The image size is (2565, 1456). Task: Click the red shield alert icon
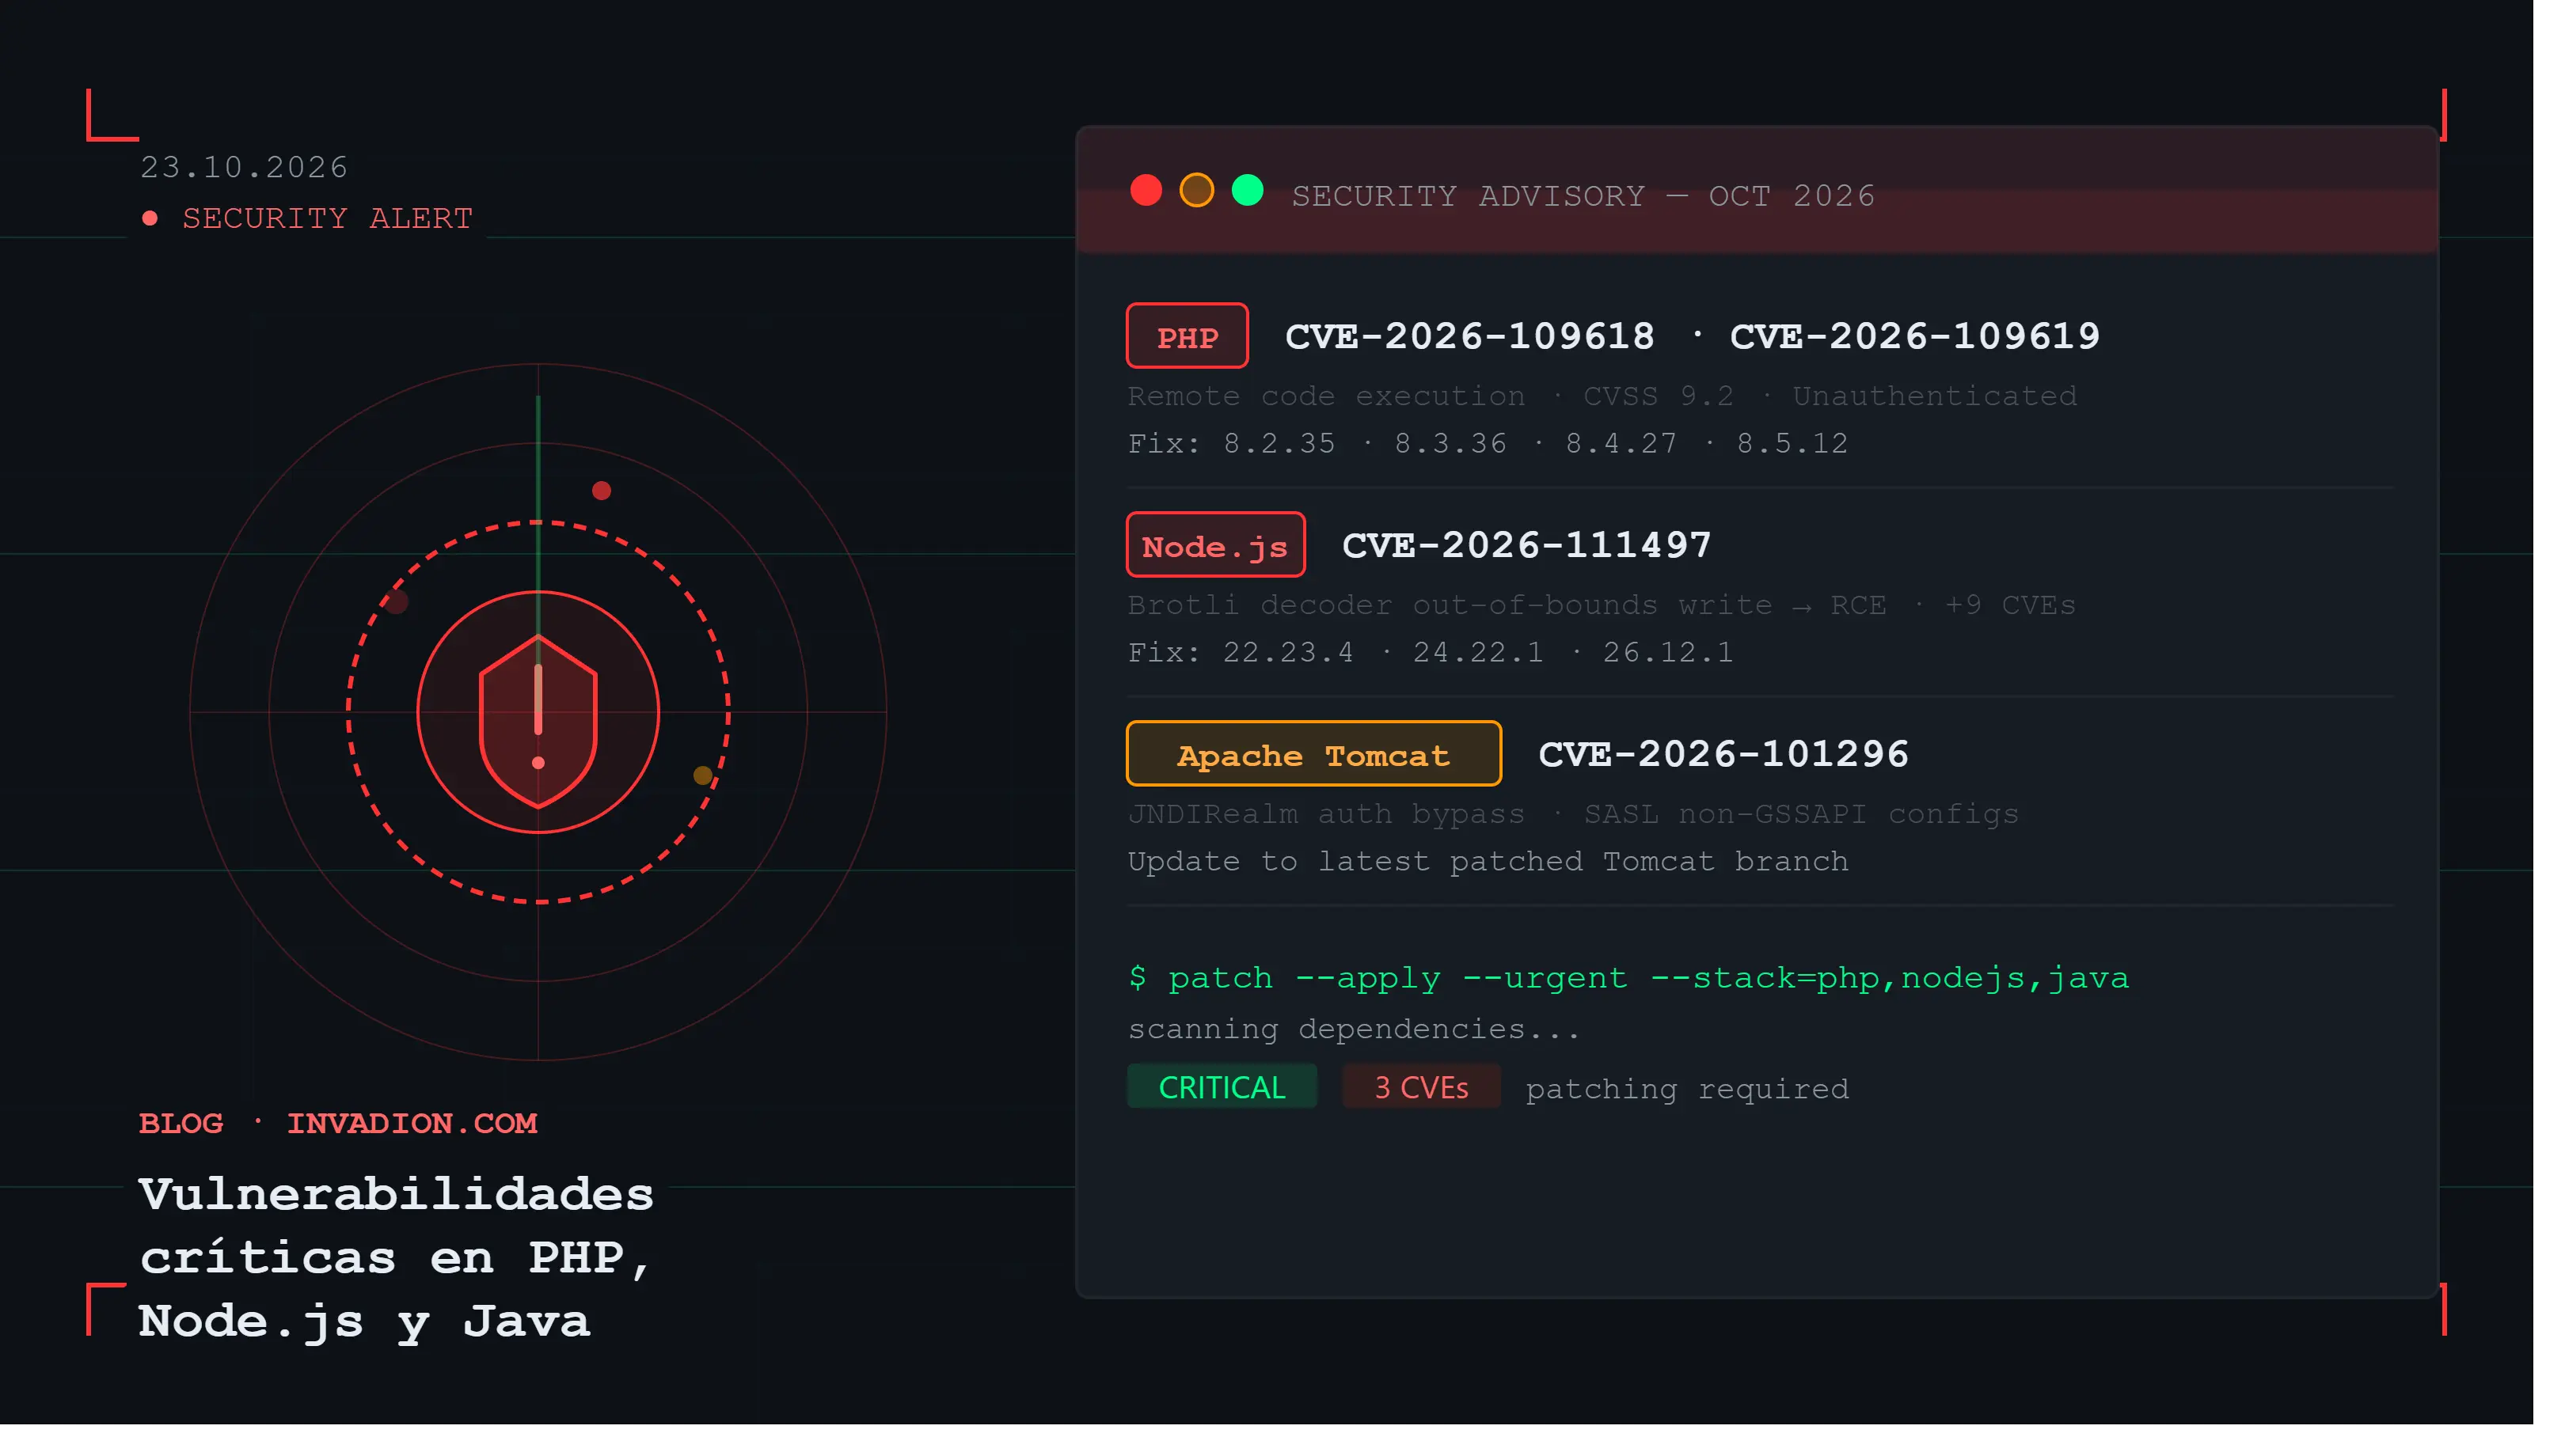tap(538, 721)
